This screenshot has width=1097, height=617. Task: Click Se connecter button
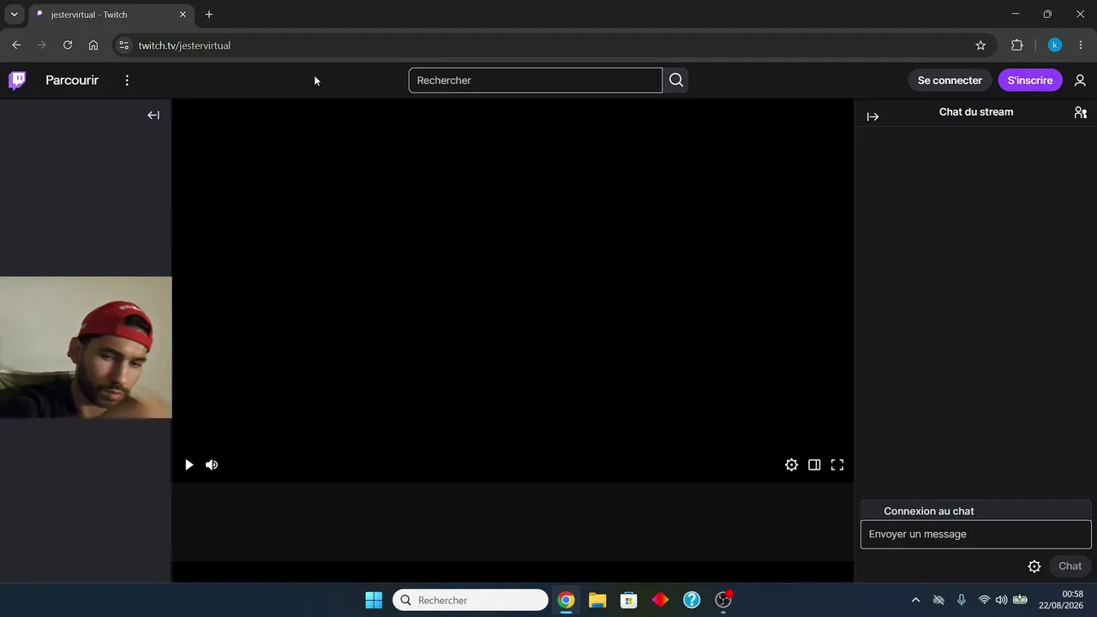pos(950,80)
